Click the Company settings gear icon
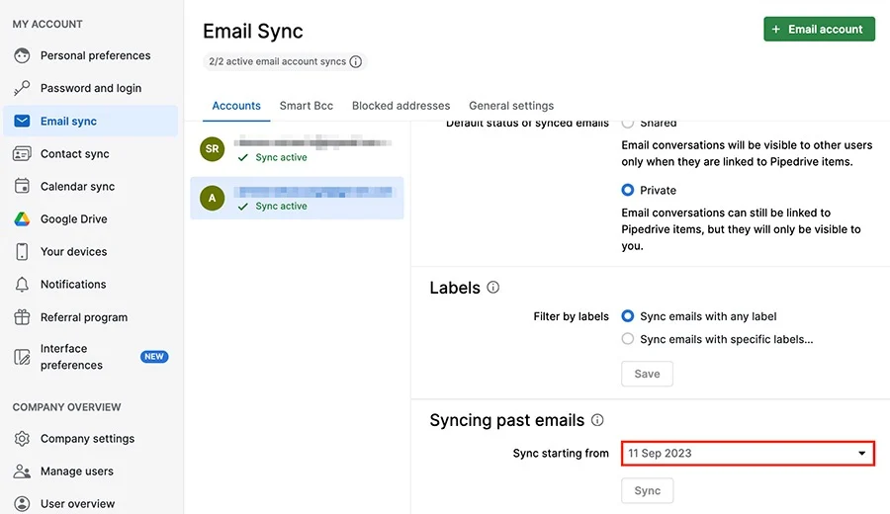Image resolution: width=890 pixels, height=514 pixels. [x=22, y=439]
